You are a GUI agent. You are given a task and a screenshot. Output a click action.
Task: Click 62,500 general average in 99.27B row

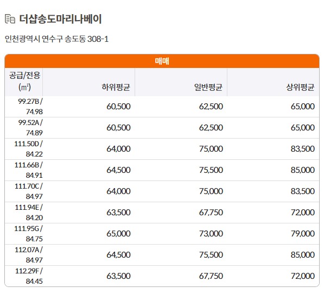(211, 107)
